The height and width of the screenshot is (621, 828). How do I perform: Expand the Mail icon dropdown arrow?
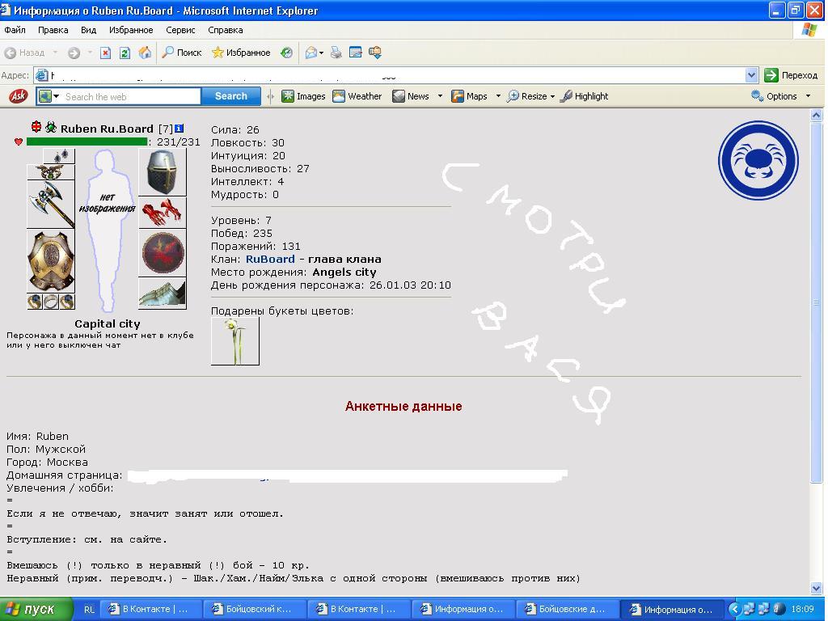(321, 53)
